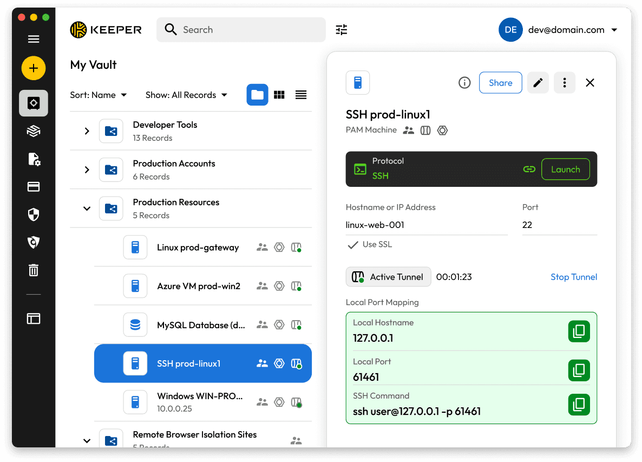The height and width of the screenshot is (462, 642).
Task: Open the Sort: Name dropdown
Action: (99, 95)
